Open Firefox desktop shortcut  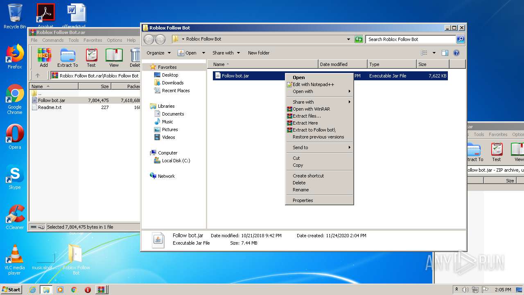(x=15, y=57)
